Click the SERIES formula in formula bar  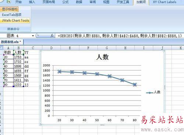click(120, 36)
